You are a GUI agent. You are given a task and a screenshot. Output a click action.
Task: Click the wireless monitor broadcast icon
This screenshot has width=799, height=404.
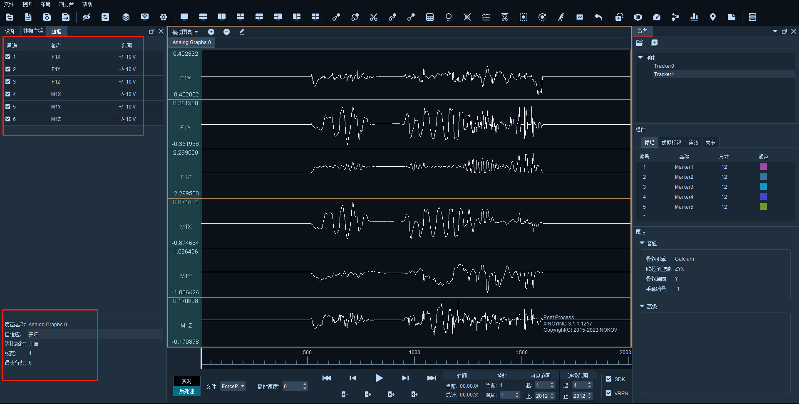tap(145, 17)
